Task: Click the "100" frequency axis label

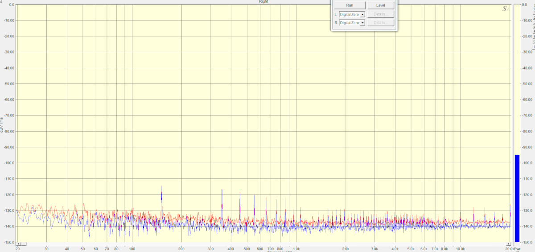Action: pos(132,249)
